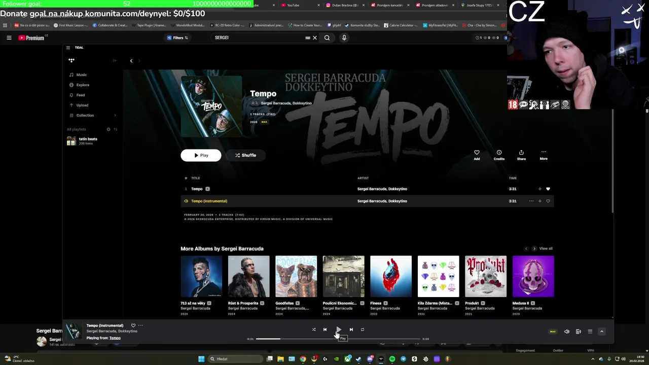Image resolution: width=649 pixels, height=365 pixels.
Task: Open Goodfellas album cover
Action: (296, 276)
